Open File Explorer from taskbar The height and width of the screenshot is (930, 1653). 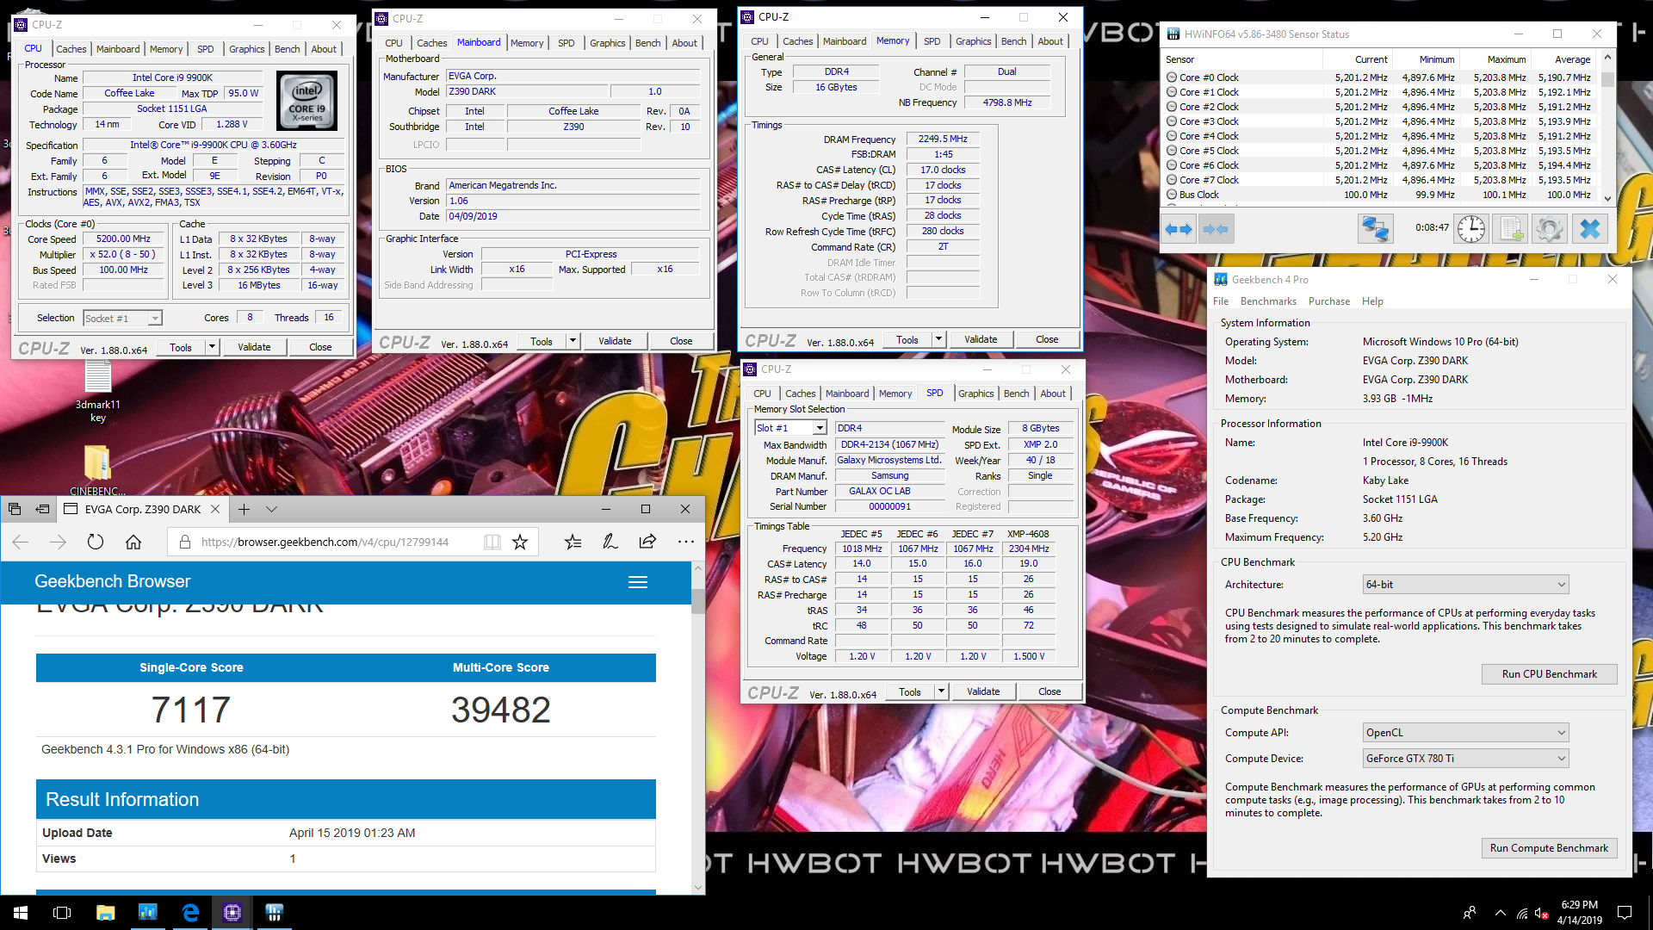[105, 913]
